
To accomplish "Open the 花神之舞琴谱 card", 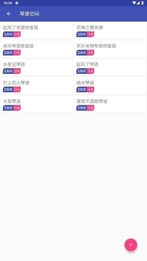I will (x=110, y=31).
